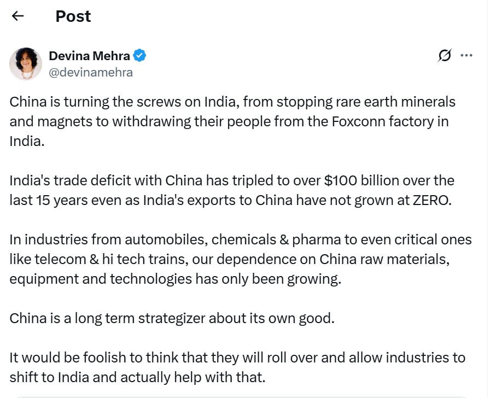Click the paragraph about automobiles and pharma
This screenshot has height=398, width=490.
click(x=240, y=259)
